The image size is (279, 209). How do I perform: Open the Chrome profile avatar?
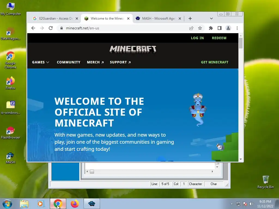(x=228, y=28)
